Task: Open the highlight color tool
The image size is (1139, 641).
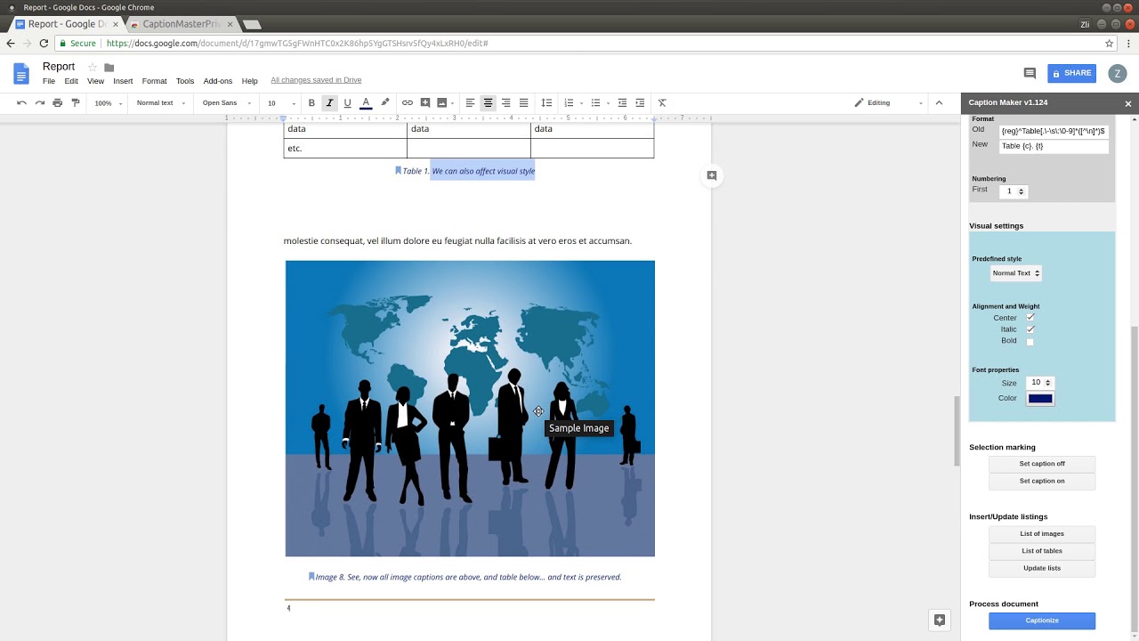Action: pyautogui.click(x=385, y=103)
